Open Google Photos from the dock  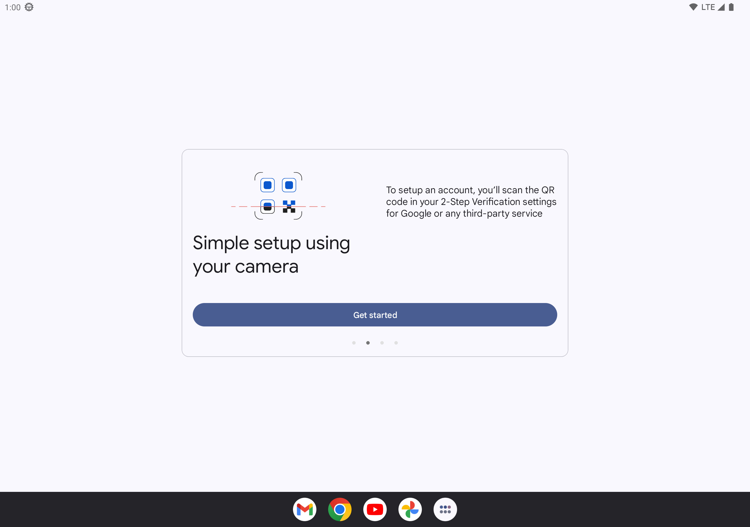(410, 509)
